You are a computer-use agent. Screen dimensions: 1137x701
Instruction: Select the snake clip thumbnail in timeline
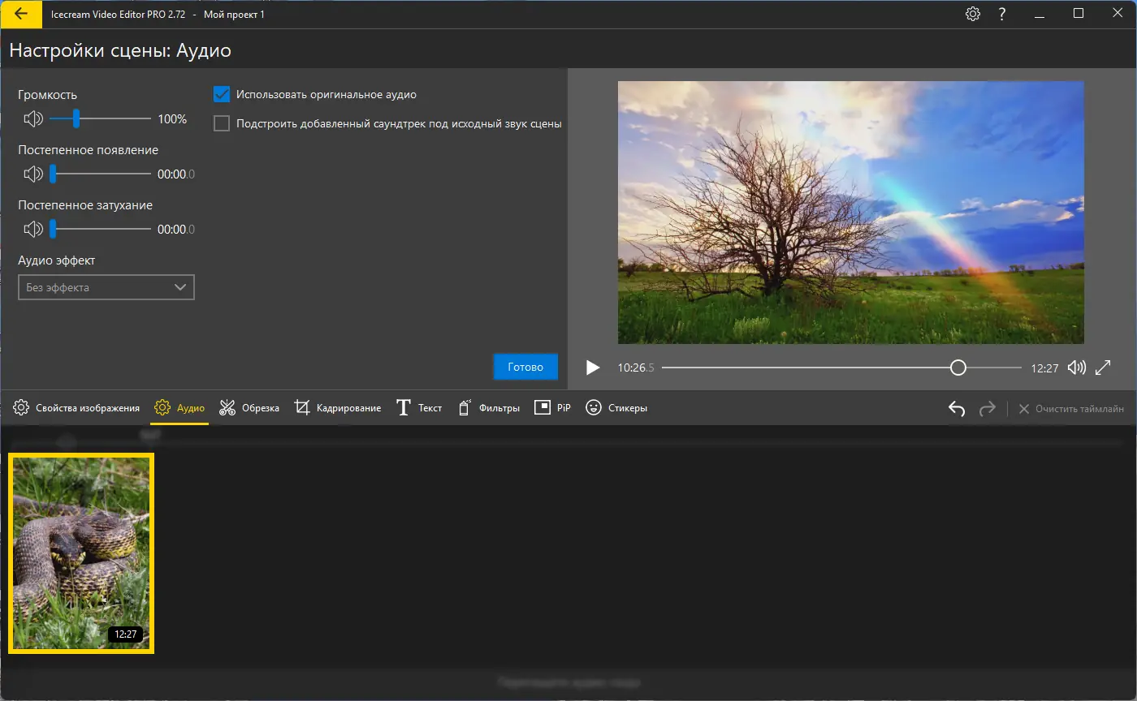[x=81, y=553]
